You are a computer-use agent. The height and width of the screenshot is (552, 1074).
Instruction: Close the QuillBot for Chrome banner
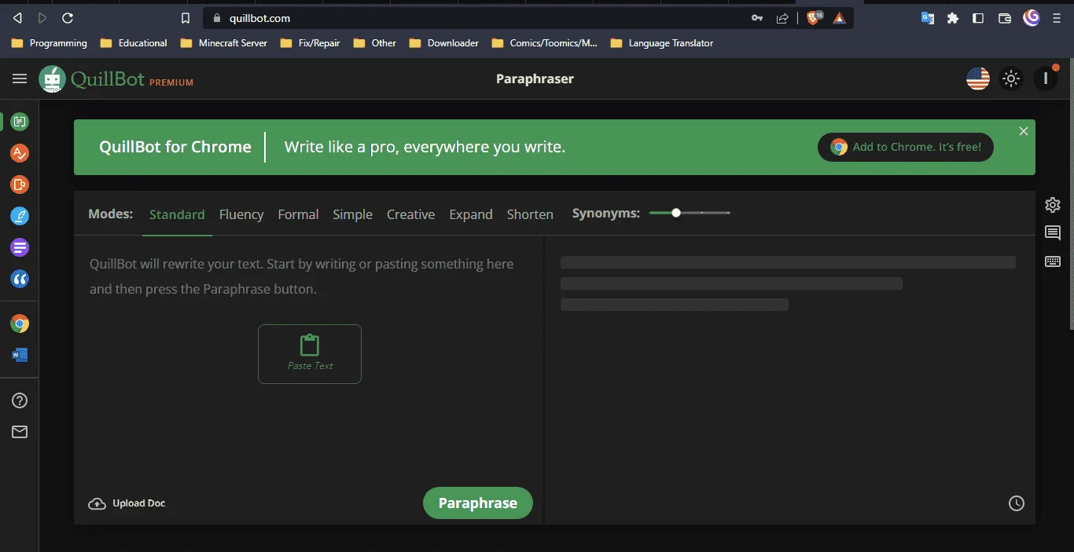pyautogui.click(x=1023, y=131)
